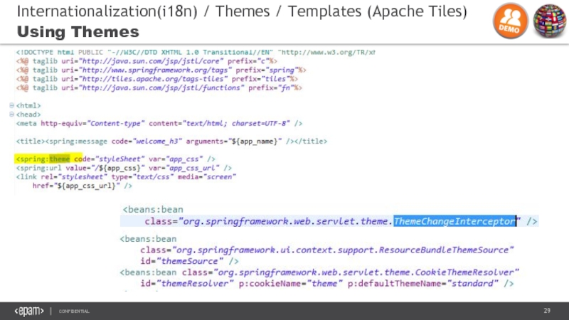Select the highlighted ThemeChangeInterceptor text
Screen dimensions: 569x320
click(x=454, y=221)
